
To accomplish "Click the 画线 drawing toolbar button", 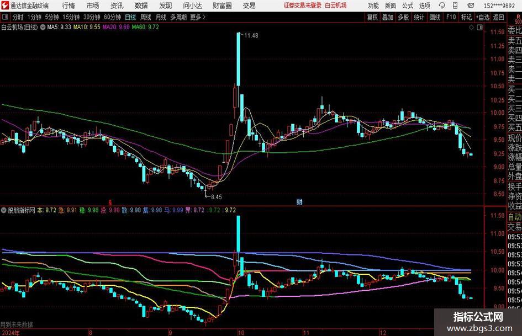I will [435, 17].
